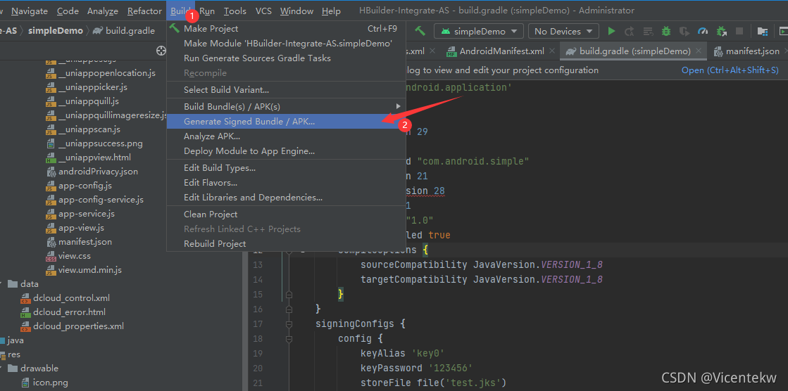Image resolution: width=788 pixels, height=391 pixels.
Task: Select view.umd.min.js in the project tree
Action: pyautogui.click(x=90, y=270)
